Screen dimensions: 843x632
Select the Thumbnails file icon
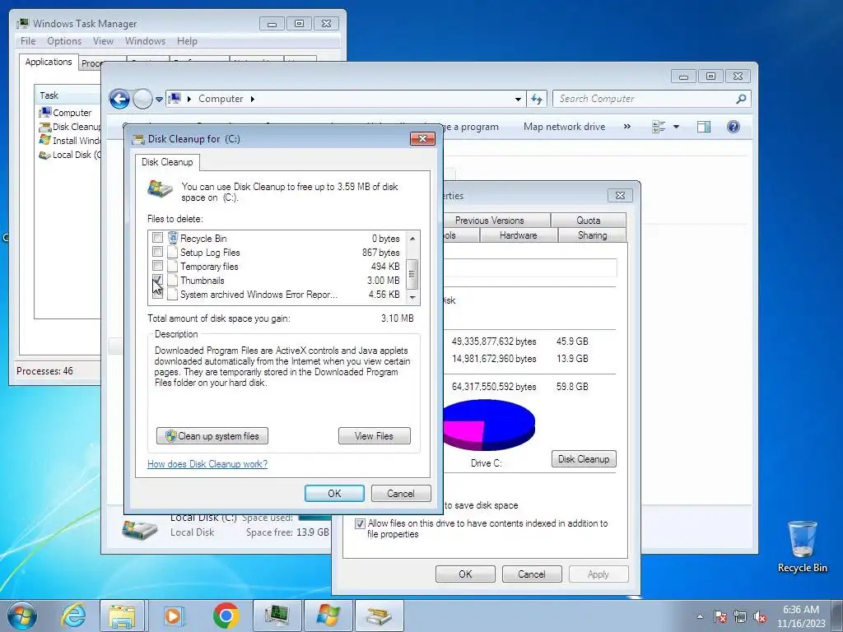coord(173,280)
